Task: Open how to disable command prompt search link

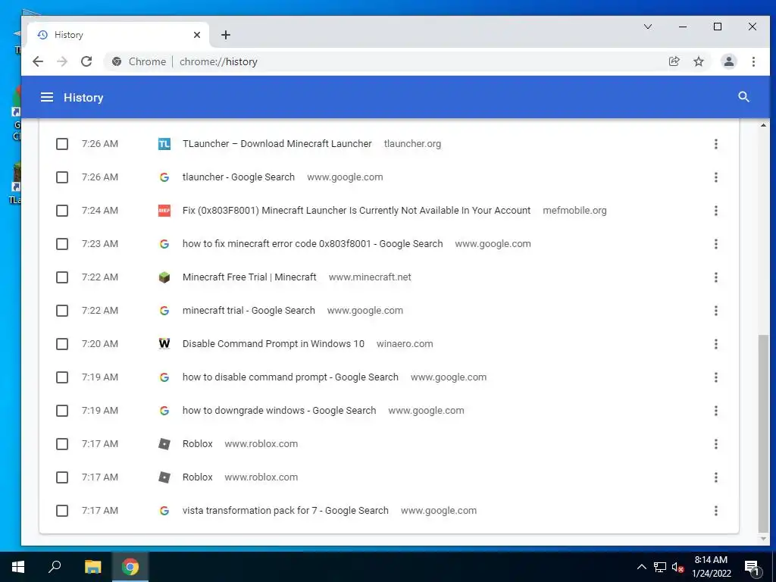Action: click(x=290, y=377)
